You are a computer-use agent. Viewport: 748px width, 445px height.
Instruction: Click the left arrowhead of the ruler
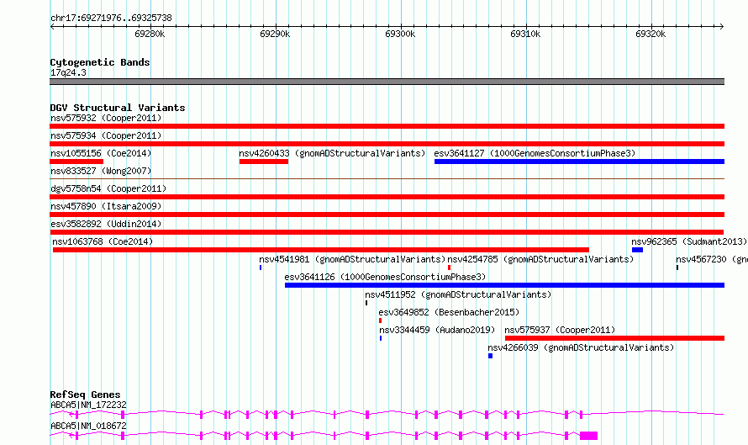(x=52, y=27)
